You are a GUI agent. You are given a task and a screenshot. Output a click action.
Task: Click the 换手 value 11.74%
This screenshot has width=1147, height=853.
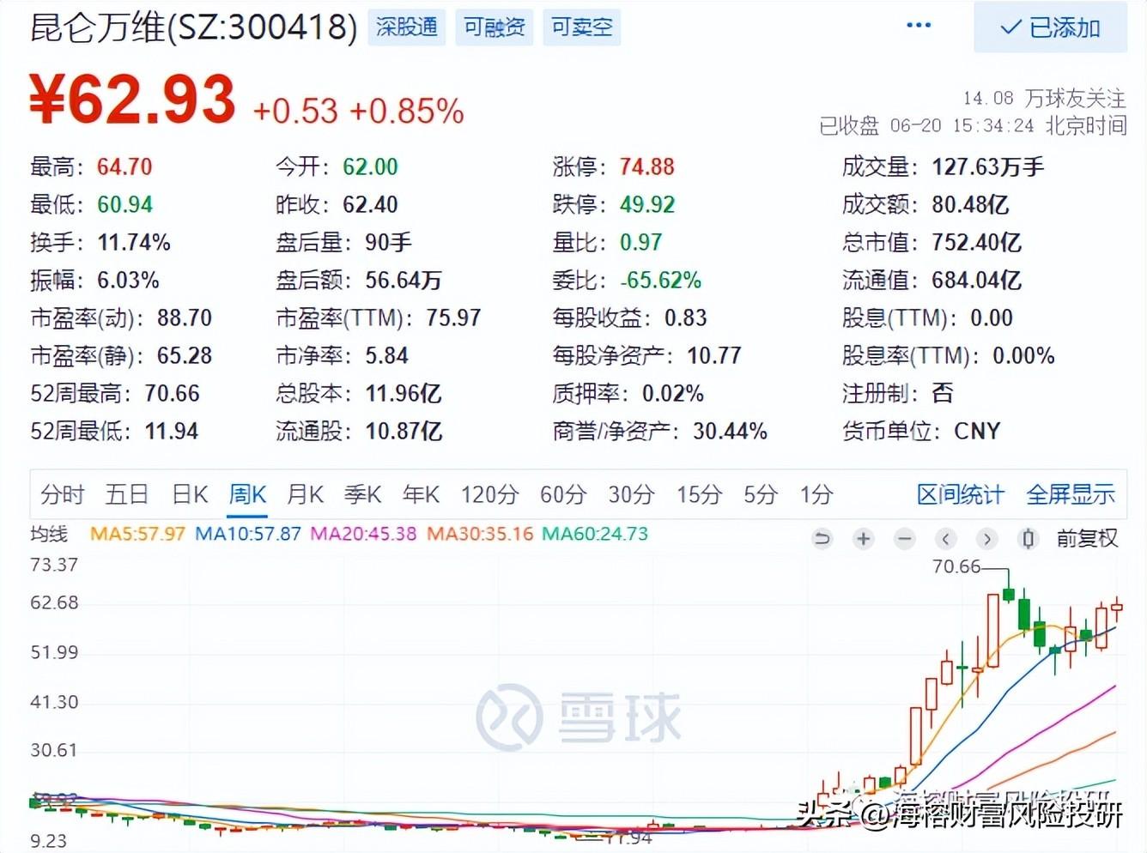coord(134,242)
